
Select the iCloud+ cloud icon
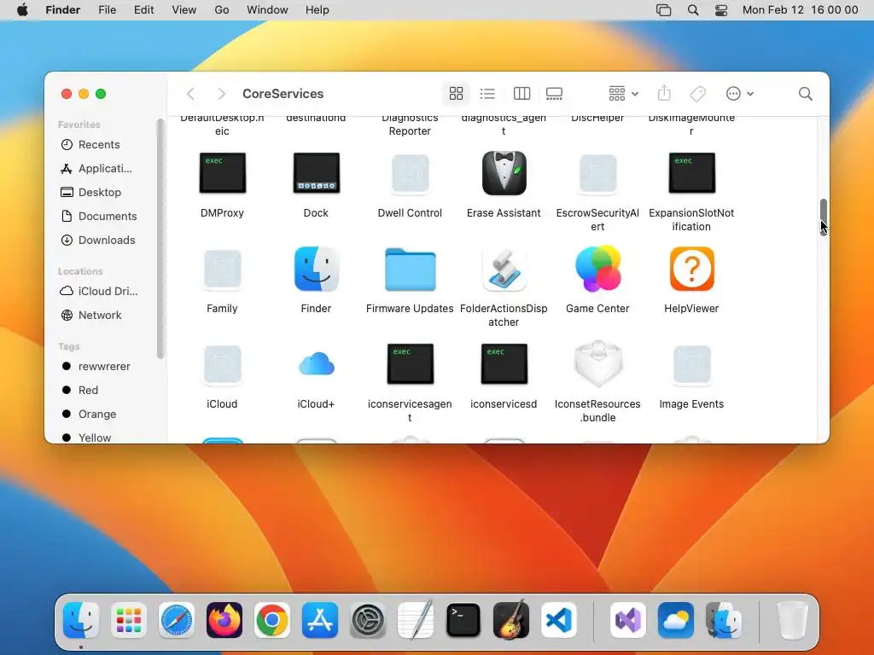tap(316, 365)
